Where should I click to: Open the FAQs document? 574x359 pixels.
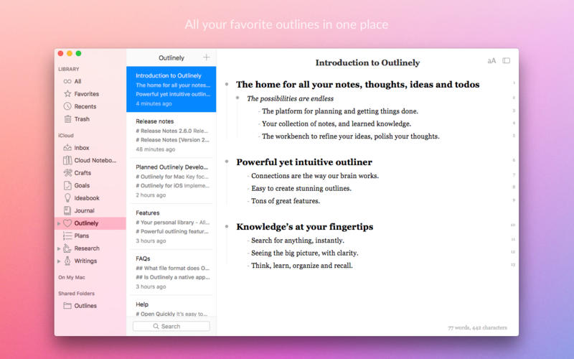[x=171, y=273]
